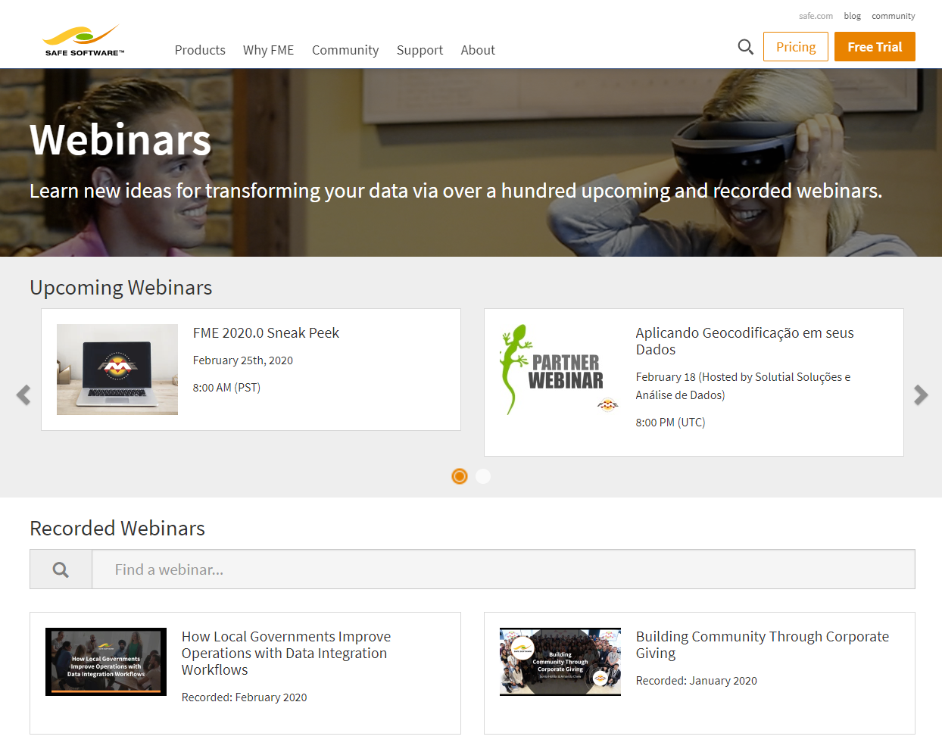Visit the safe.com top link

[816, 16]
